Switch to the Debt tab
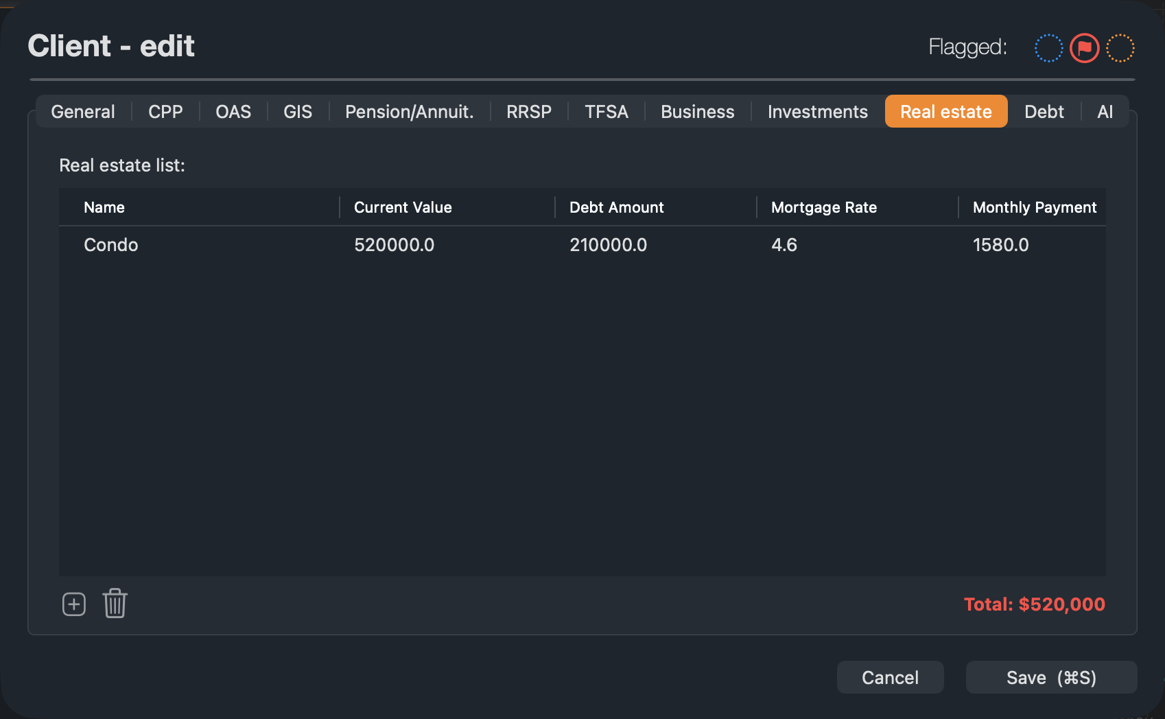The height and width of the screenshot is (719, 1165). pyautogui.click(x=1044, y=112)
